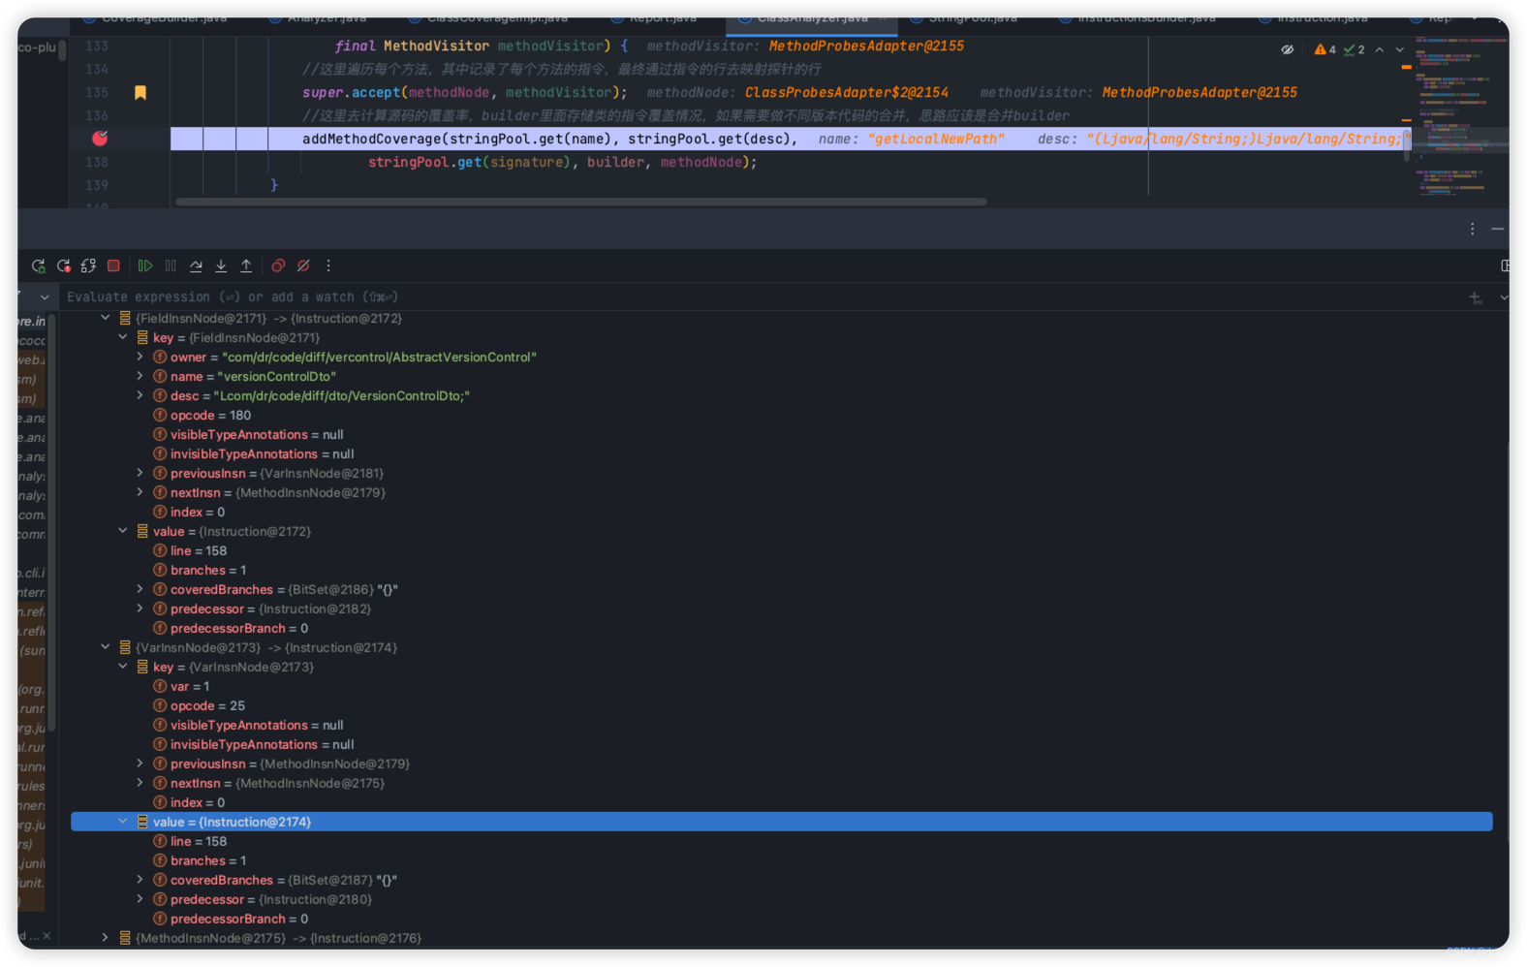Click the editor vertical scrollbar thumb
The height and width of the screenshot is (967, 1527).
1407,147
